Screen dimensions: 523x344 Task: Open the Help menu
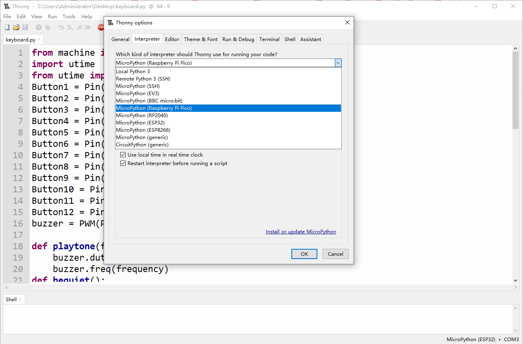tap(87, 17)
